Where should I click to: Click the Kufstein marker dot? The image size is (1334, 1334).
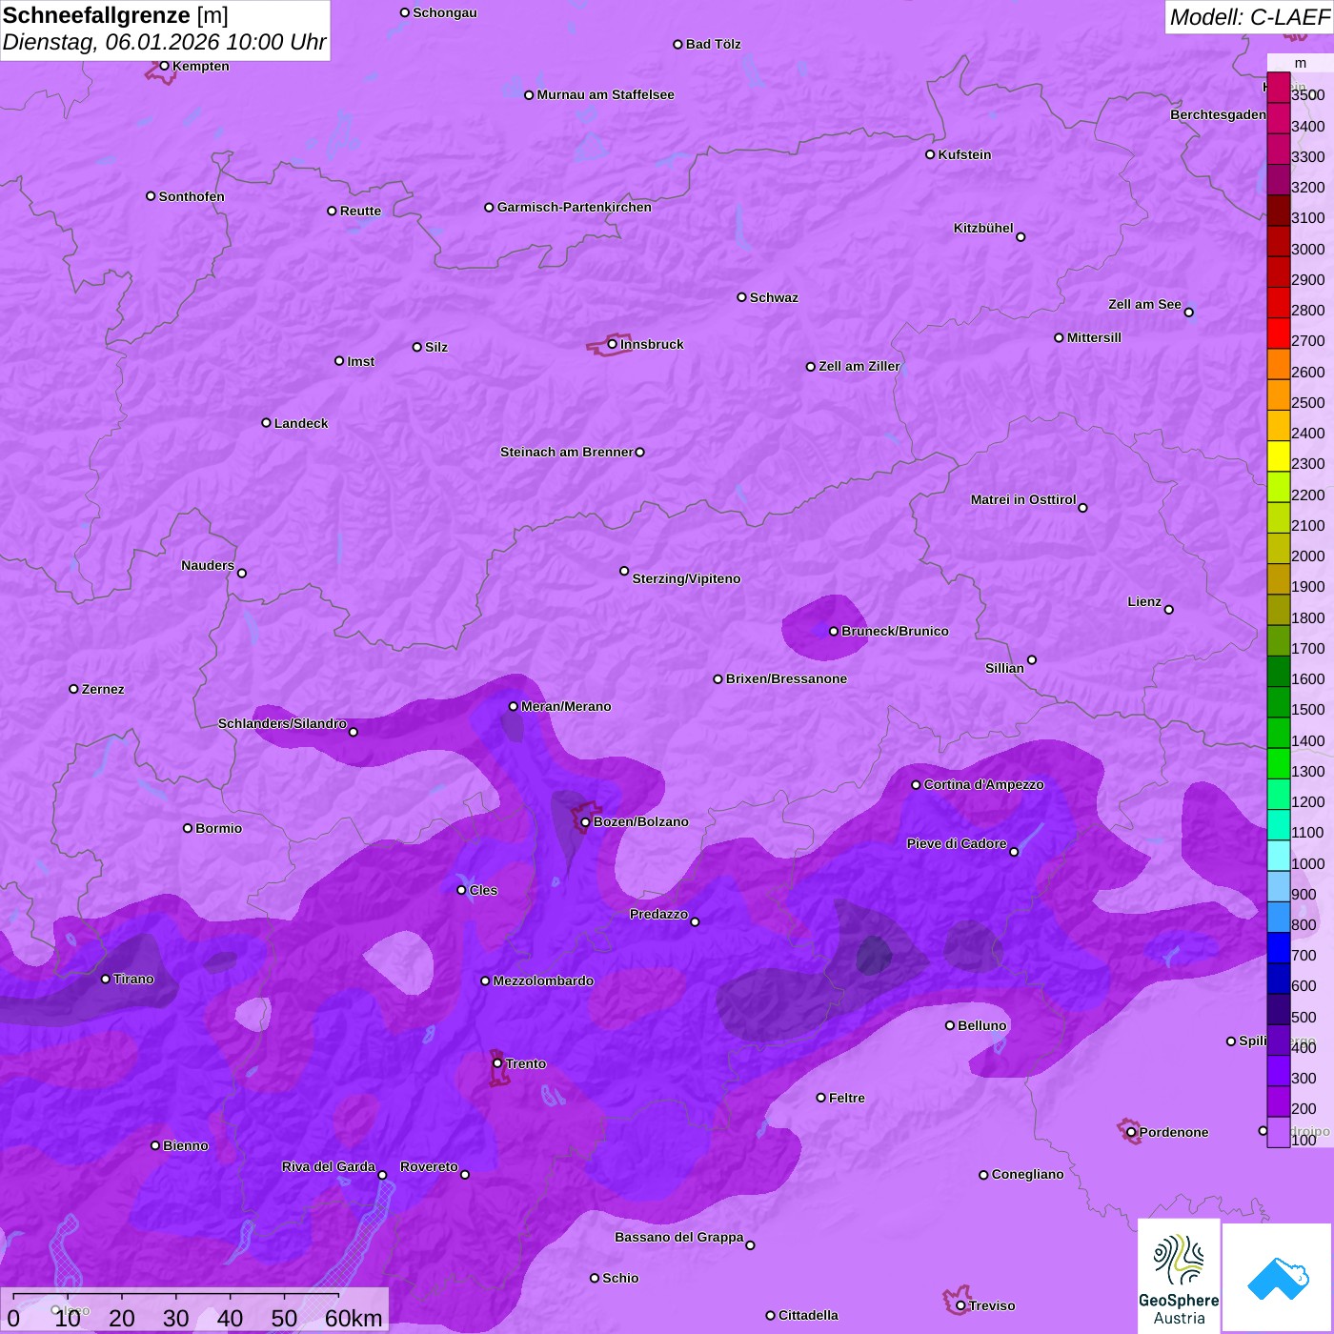click(x=930, y=154)
